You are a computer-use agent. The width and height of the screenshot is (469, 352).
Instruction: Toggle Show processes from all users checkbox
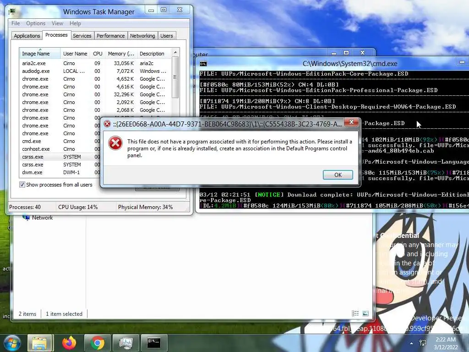tap(22, 185)
